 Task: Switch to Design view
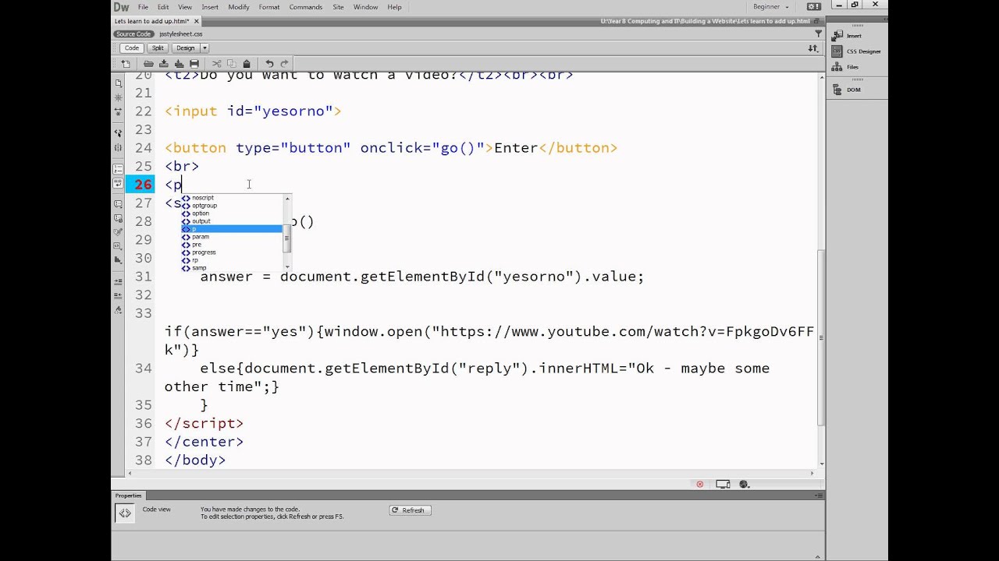click(x=186, y=48)
